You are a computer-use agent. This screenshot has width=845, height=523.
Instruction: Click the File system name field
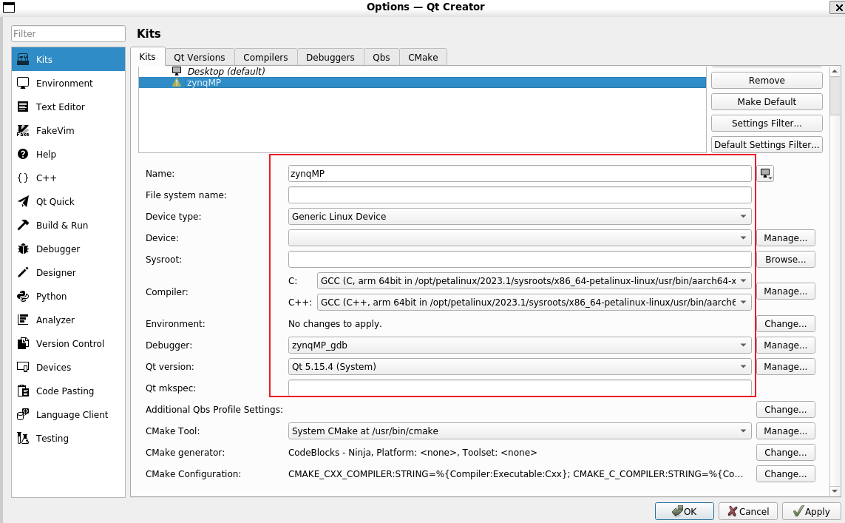tap(520, 195)
